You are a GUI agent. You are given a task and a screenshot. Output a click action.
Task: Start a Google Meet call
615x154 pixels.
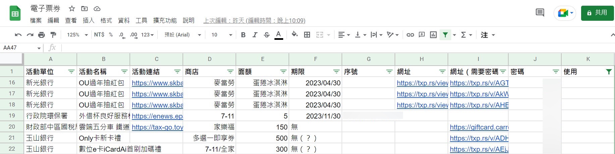565,13
